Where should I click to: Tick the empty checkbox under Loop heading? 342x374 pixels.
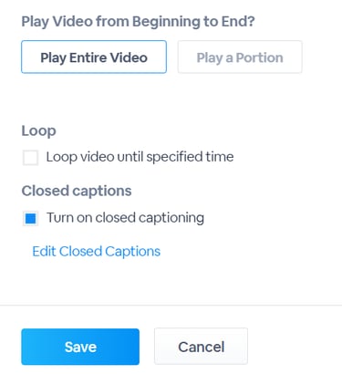30,158
